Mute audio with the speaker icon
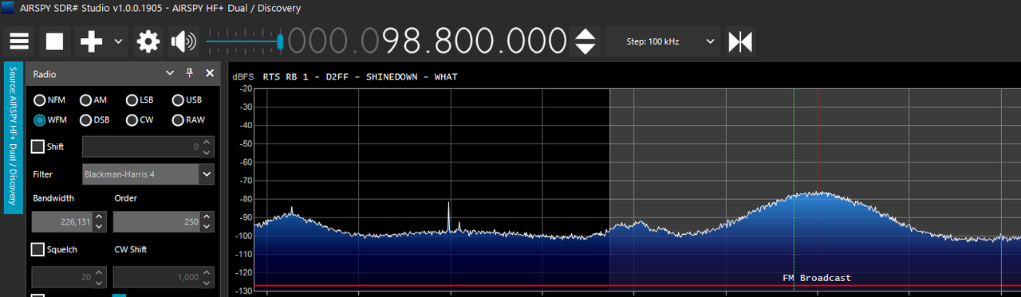This screenshot has height=297, width=1021. 183,41
